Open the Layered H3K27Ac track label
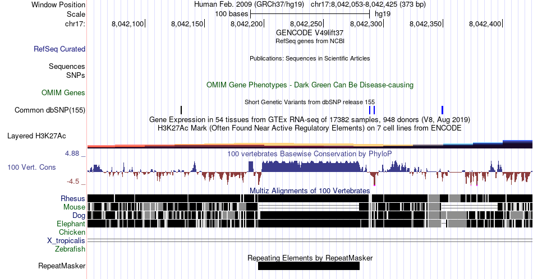The width and height of the screenshot is (533, 279). 36,136
